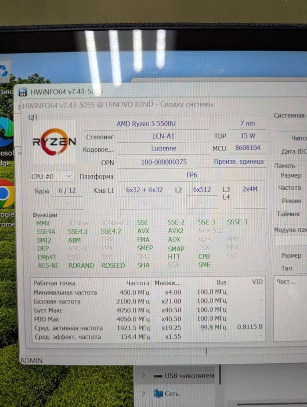Open the CPU #0 selector dropdown
The height and width of the screenshot is (407, 307).
pos(52,176)
